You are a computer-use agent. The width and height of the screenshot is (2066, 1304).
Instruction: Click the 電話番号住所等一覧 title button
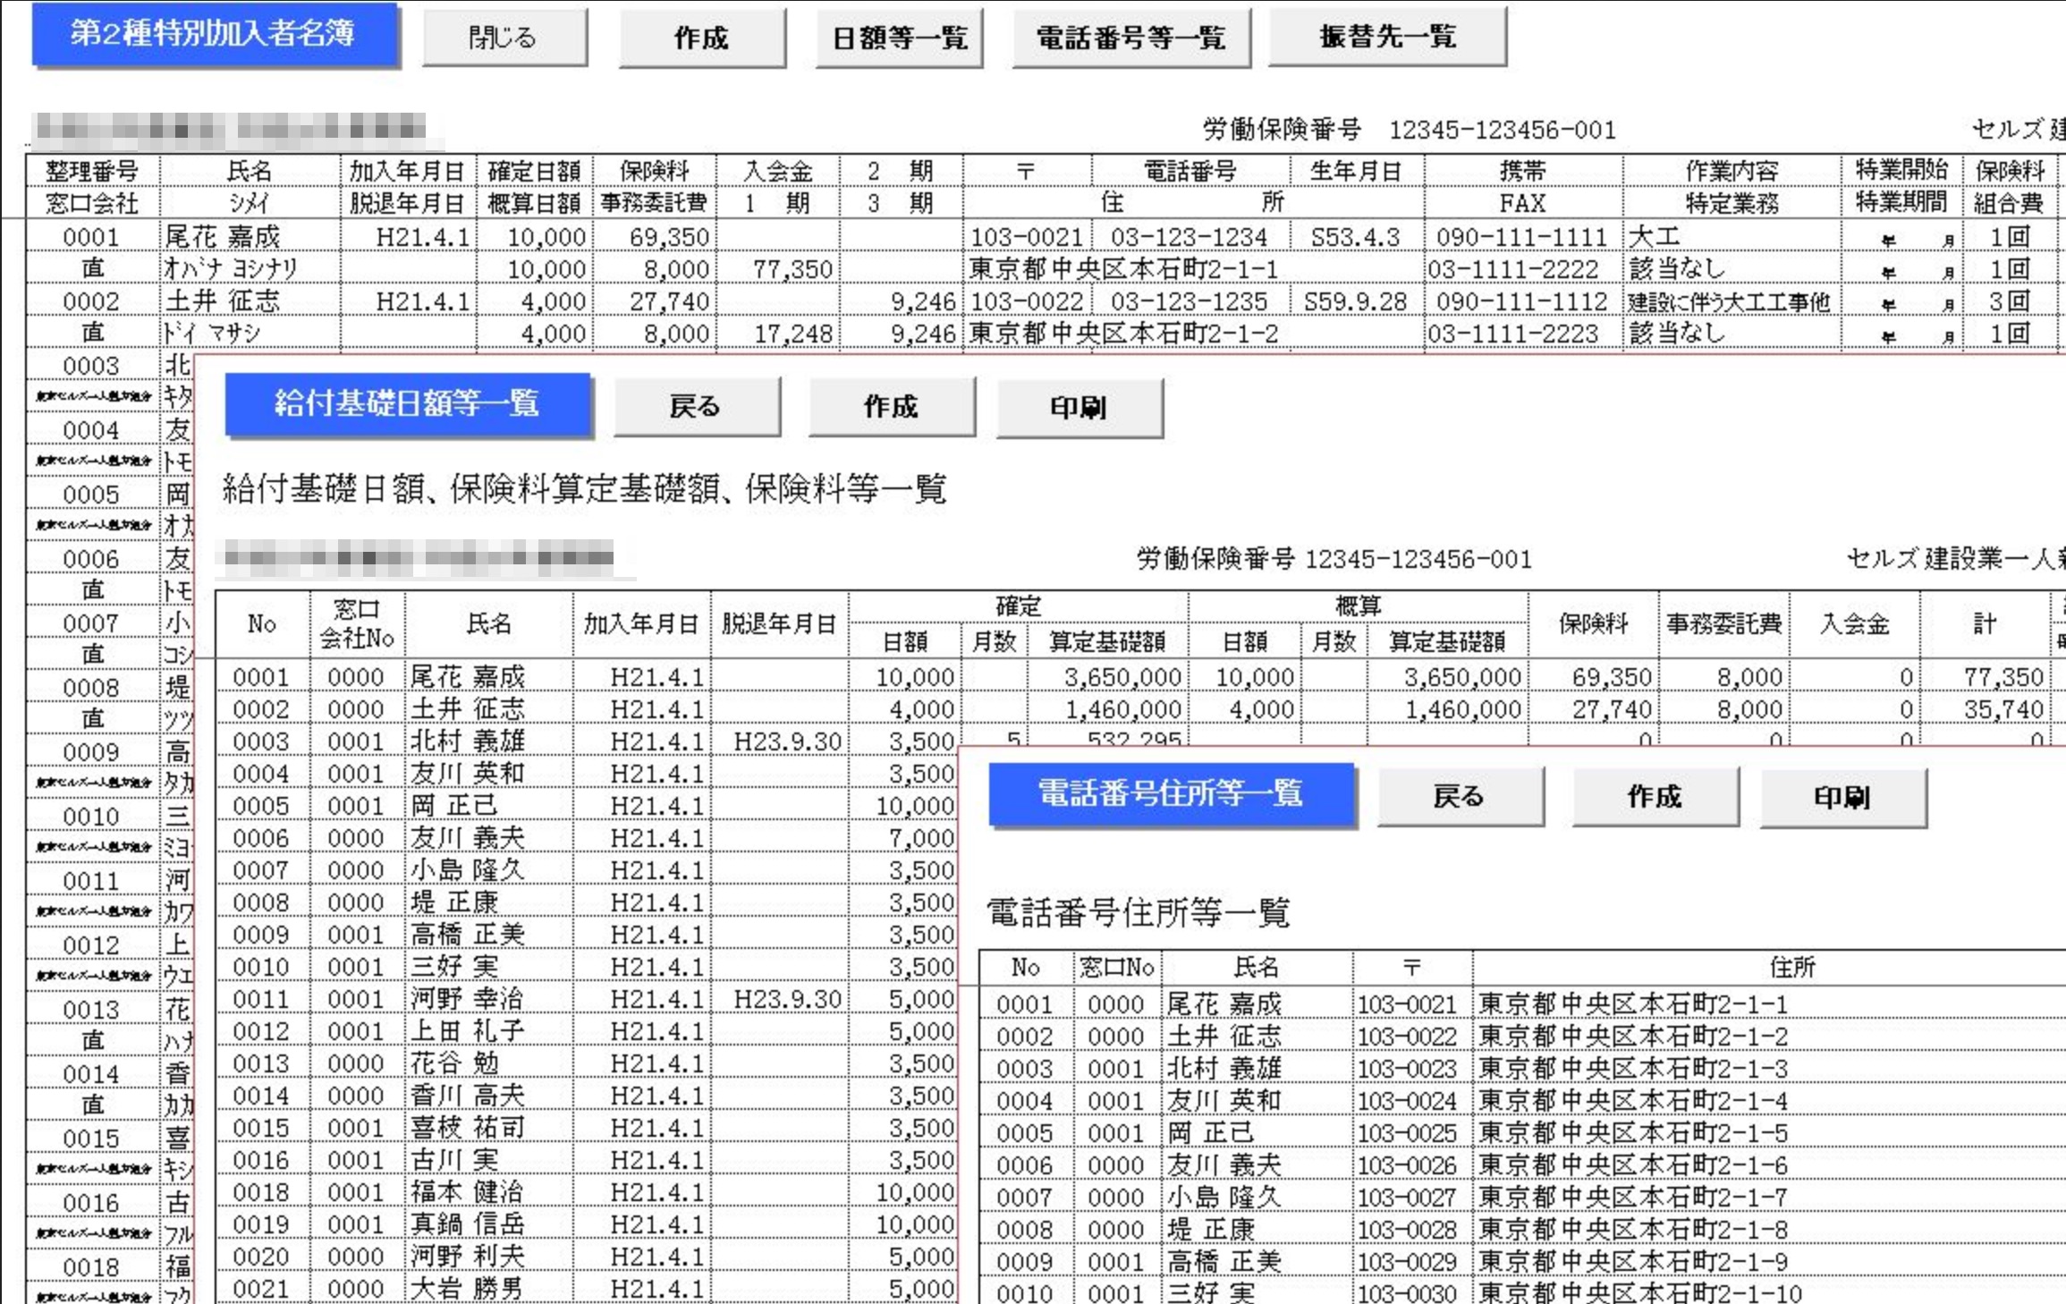click(x=1172, y=794)
